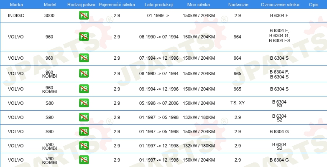The image size is (327, 167).
Task: Click fuel icon in the 08.1990 -> 07.1994 KOMBI row
Action: coord(84,73)
